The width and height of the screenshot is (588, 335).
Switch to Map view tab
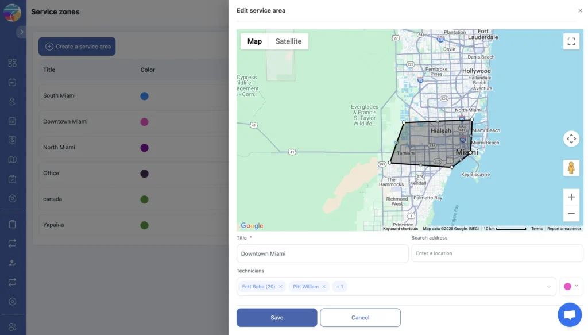254,41
